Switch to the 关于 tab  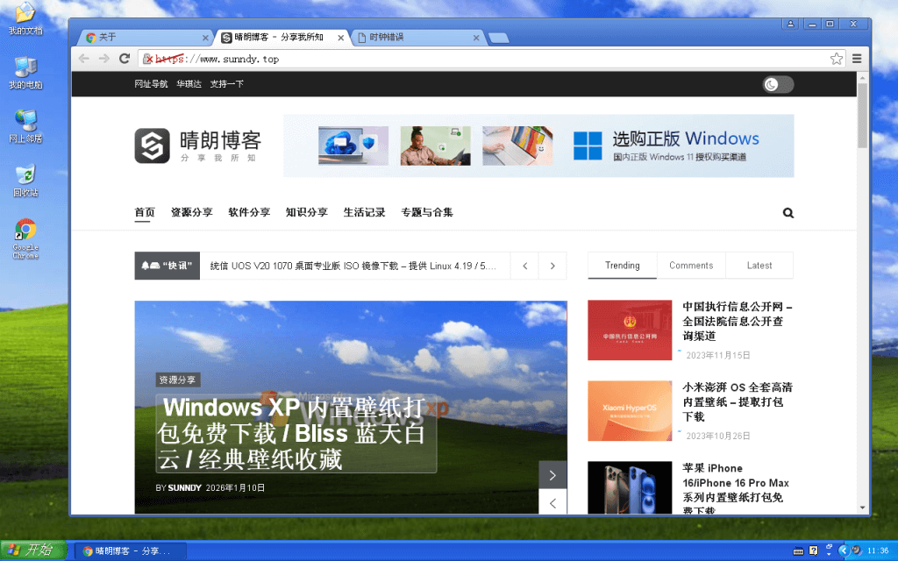coord(146,37)
